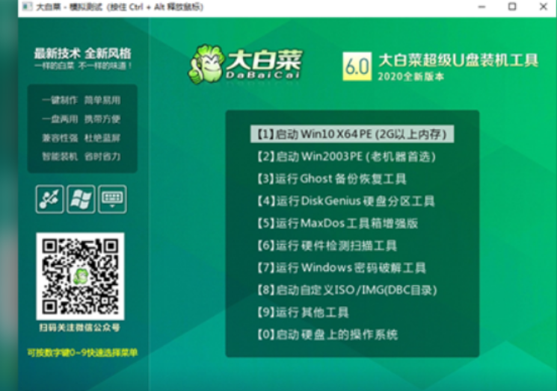Minimize the 大白菜 simulator window

tap(481, 7)
